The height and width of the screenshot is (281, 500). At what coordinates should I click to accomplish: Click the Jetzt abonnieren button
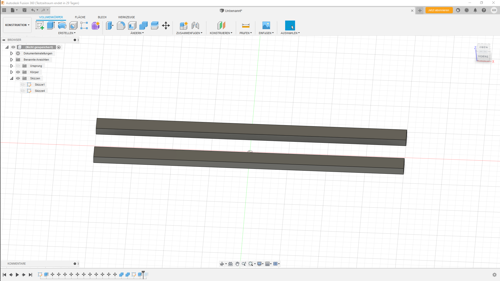(439, 10)
